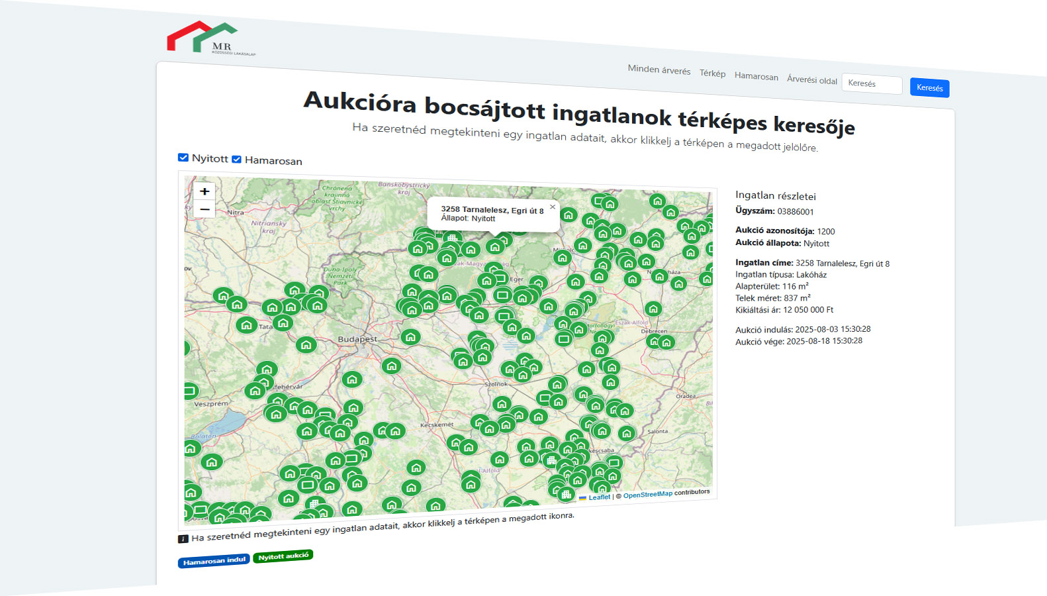The width and height of the screenshot is (1047, 596).
Task: Uncheck the Nyitott filter checkbox
Action: tap(183, 158)
